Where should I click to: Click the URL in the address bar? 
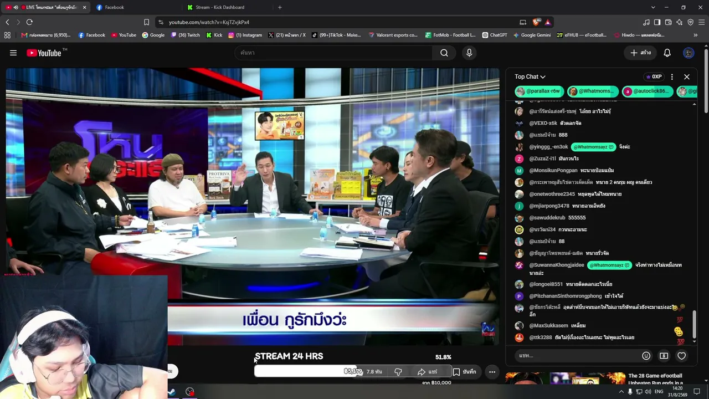[x=209, y=22]
